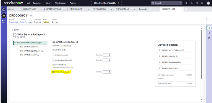
Task: Open the List view sidebar icon
Action: [x=4, y=16]
